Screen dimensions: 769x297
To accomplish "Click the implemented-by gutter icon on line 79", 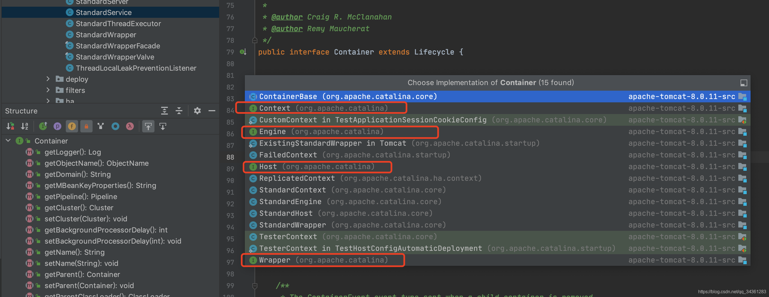I will (x=243, y=52).
